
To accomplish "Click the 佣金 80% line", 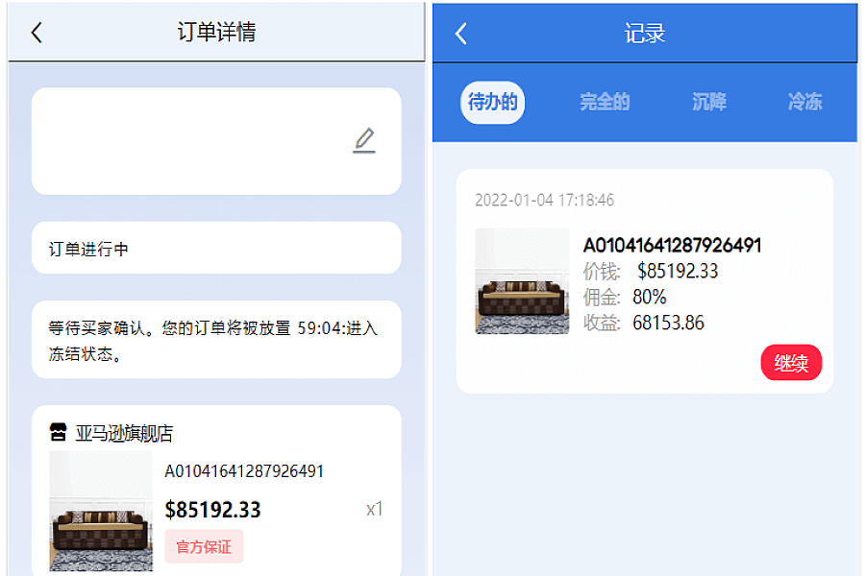I will tap(625, 297).
